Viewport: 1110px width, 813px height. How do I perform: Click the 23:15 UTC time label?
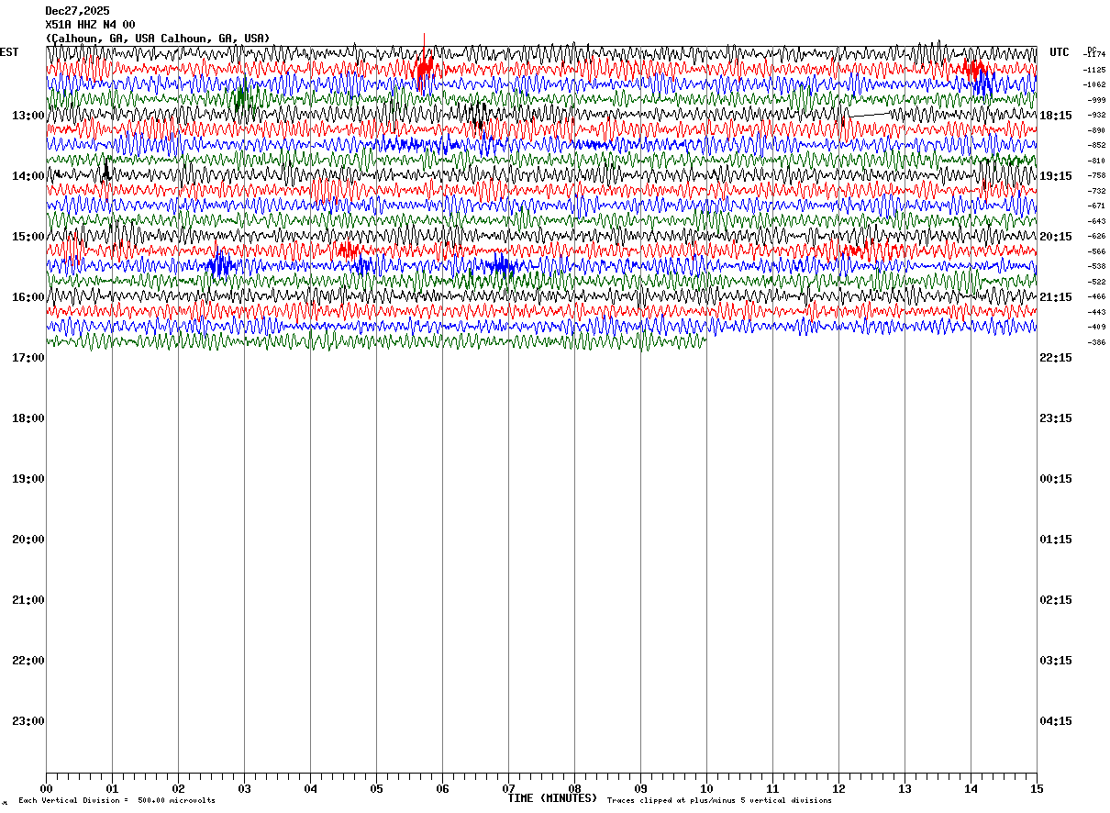pyautogui.click(x=1056, y=418)
